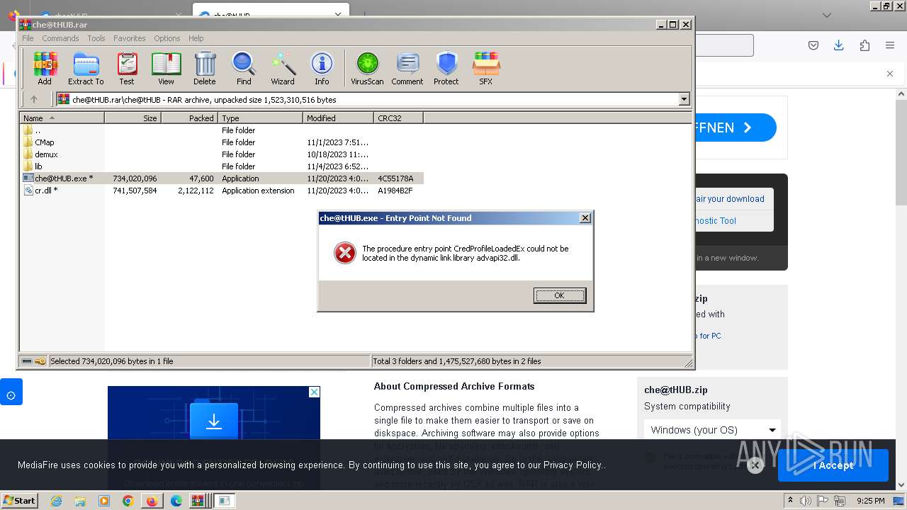Open the Find magnifier tool
Screen dimensions: 907x510
tap(244, 69)
